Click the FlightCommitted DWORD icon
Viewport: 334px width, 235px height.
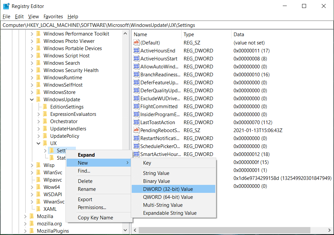tap(136, 106)
